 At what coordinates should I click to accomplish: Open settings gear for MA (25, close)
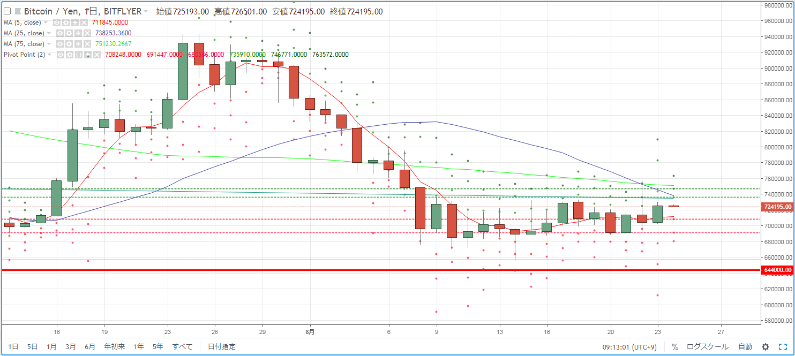(x=69, y=33)
